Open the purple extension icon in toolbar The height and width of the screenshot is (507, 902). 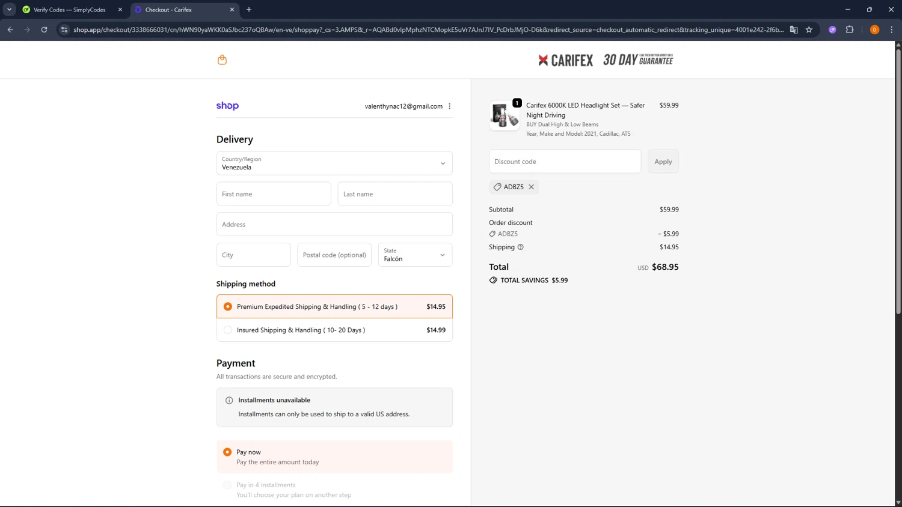click(x=832, y=29)
